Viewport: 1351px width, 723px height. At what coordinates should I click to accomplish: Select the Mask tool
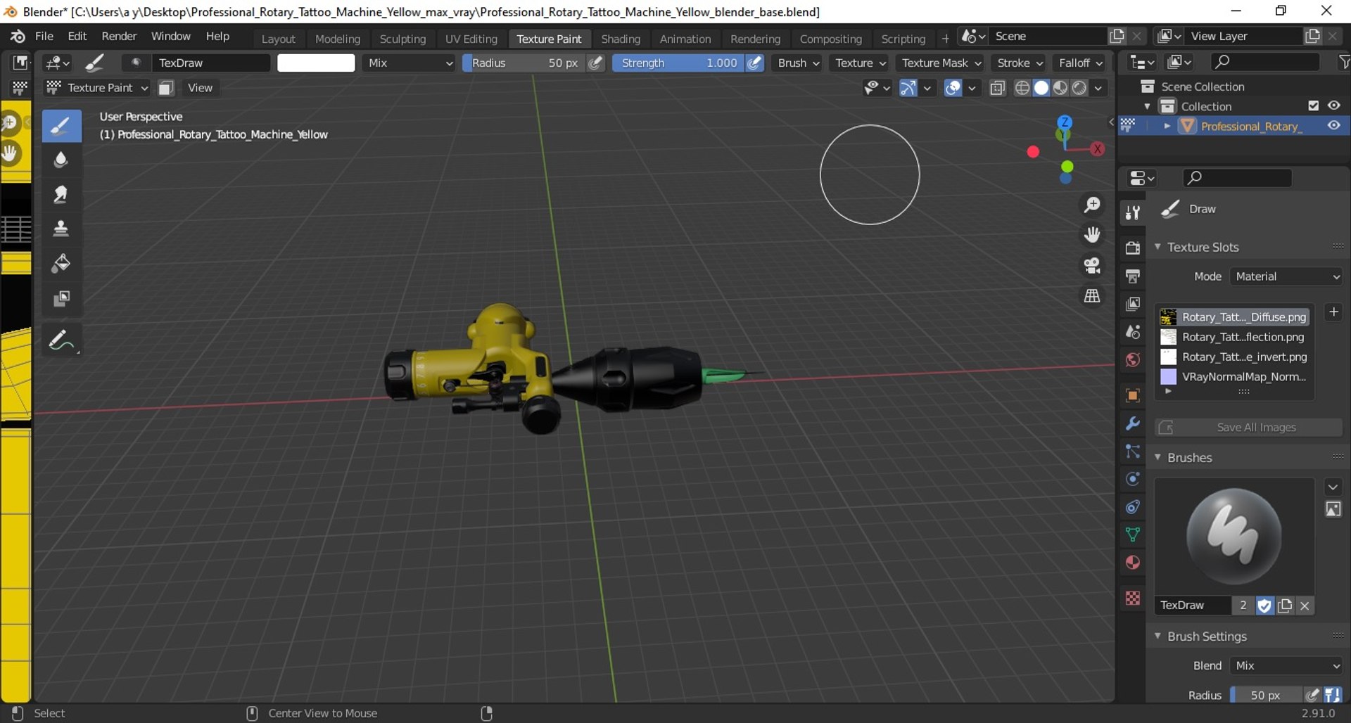click(x=61, y=299)
